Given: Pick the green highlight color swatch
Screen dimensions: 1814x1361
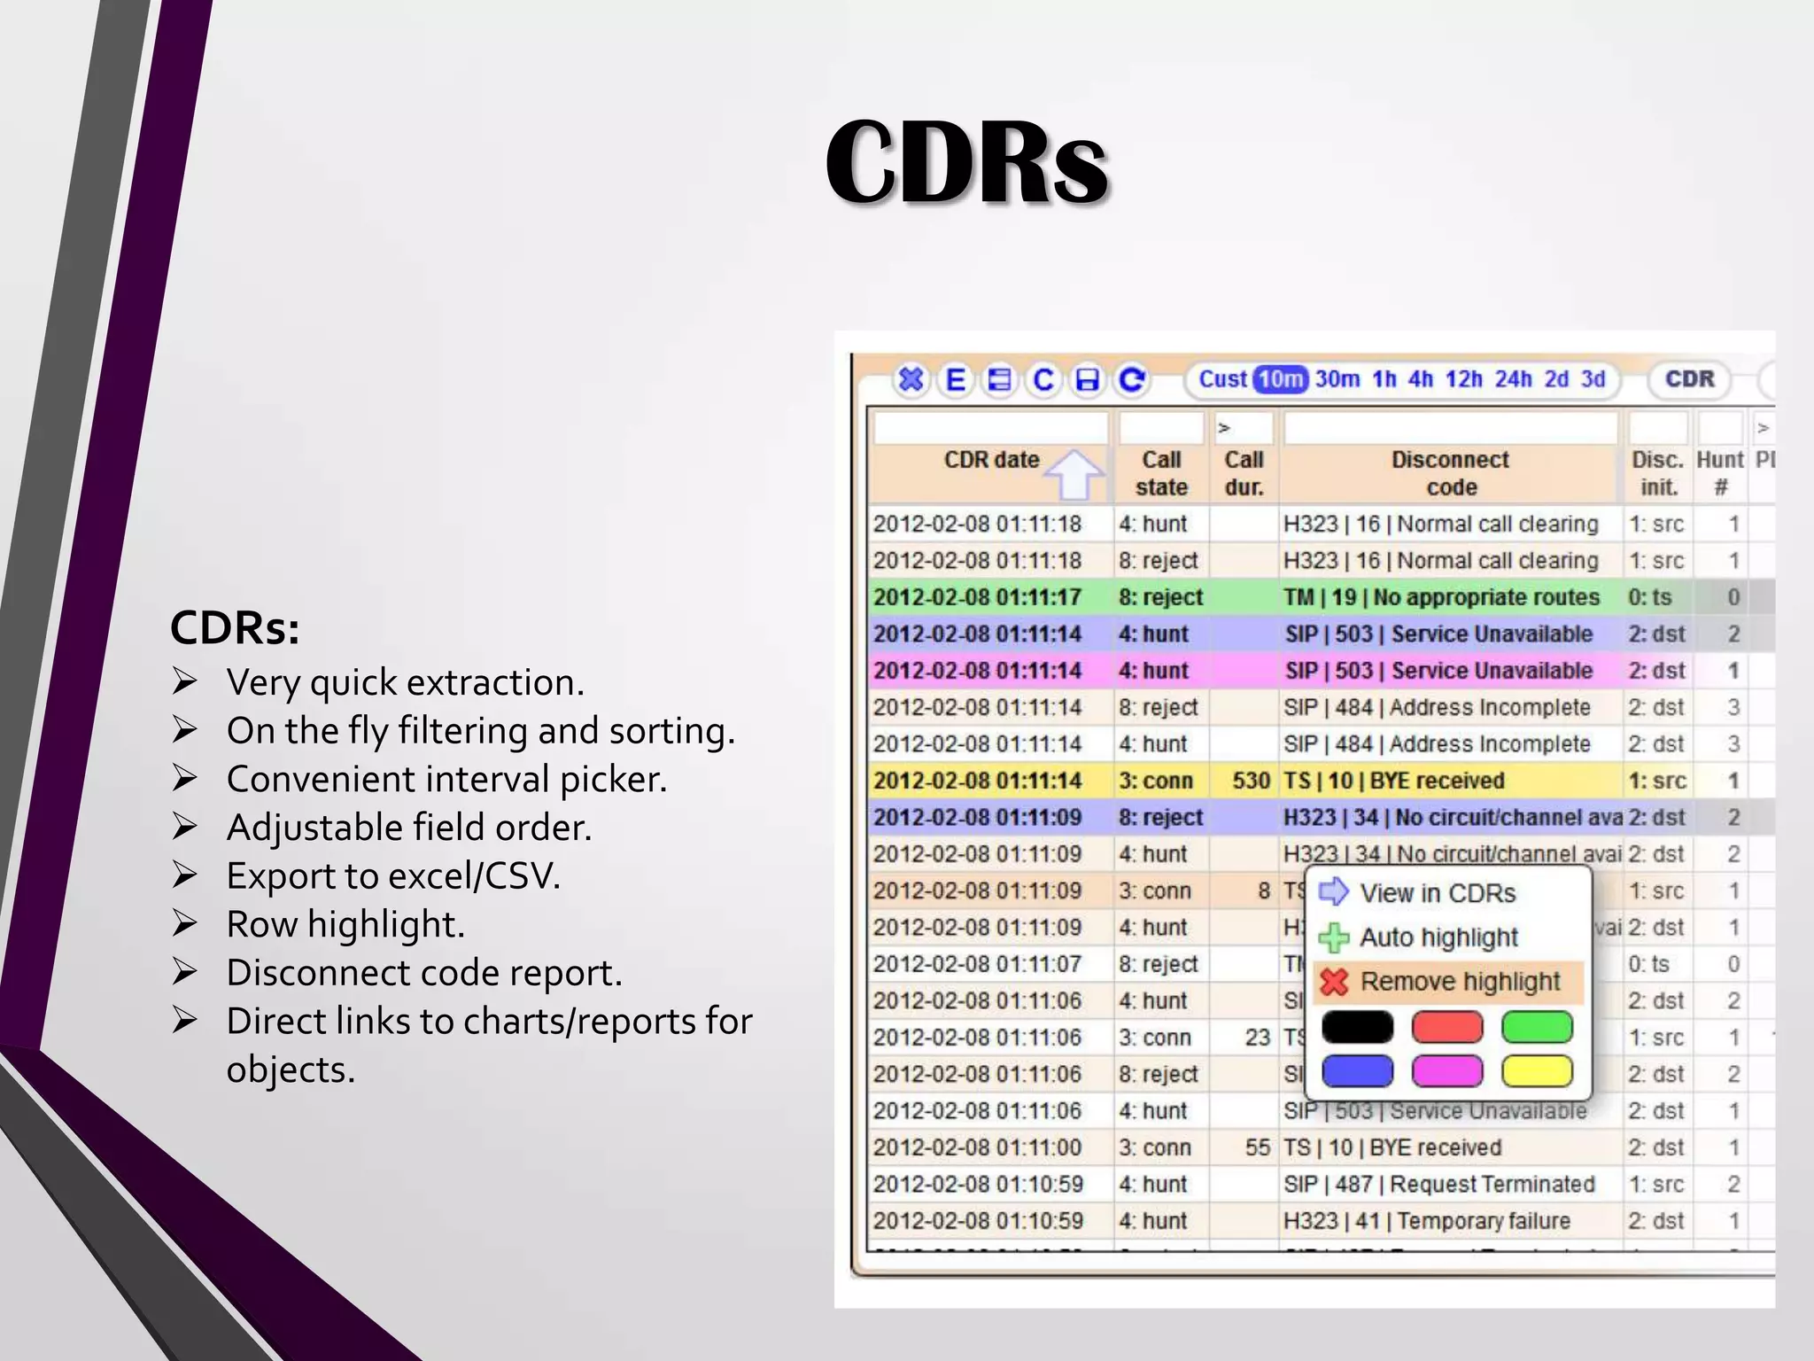Looking at the screenshot, I should 1537,1027.
